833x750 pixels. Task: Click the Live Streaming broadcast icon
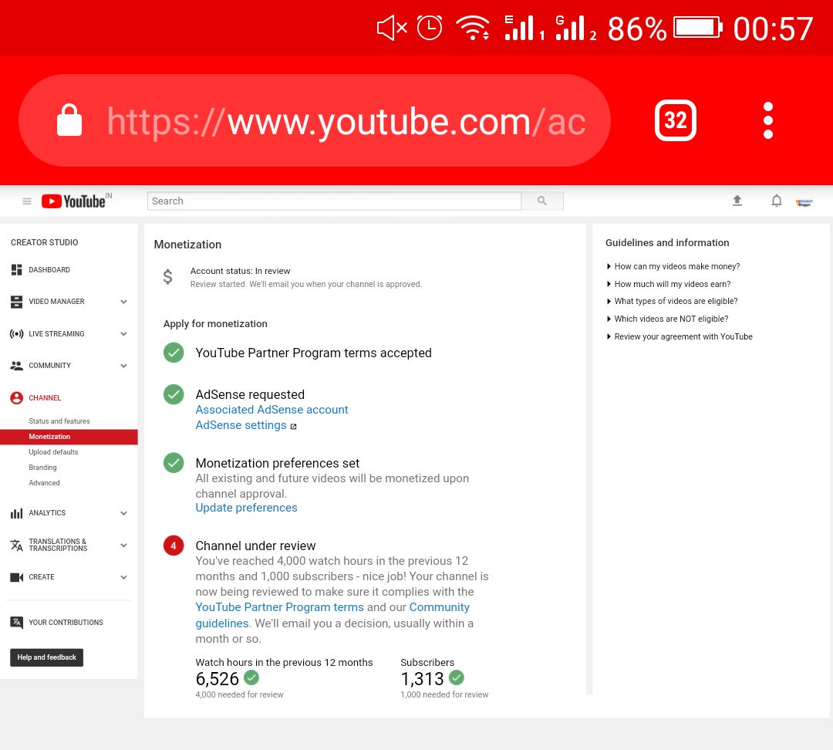[x=16, y=334]
